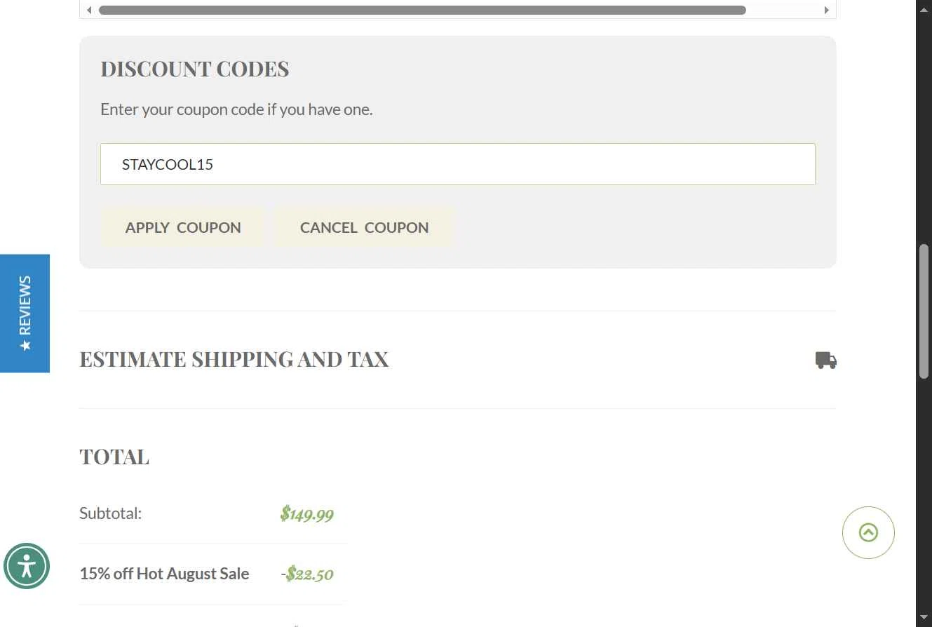Click the horizontal scrollbar left arrow
Image resolution: width=932 pixels, height=627 pixels.
click(x=89, y=11)
